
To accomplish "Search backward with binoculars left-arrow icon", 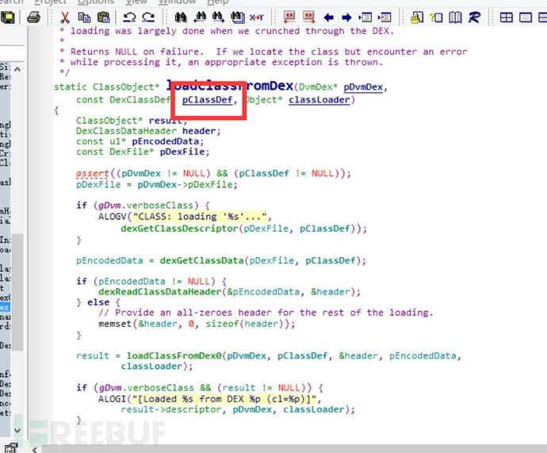I will 200,17.
